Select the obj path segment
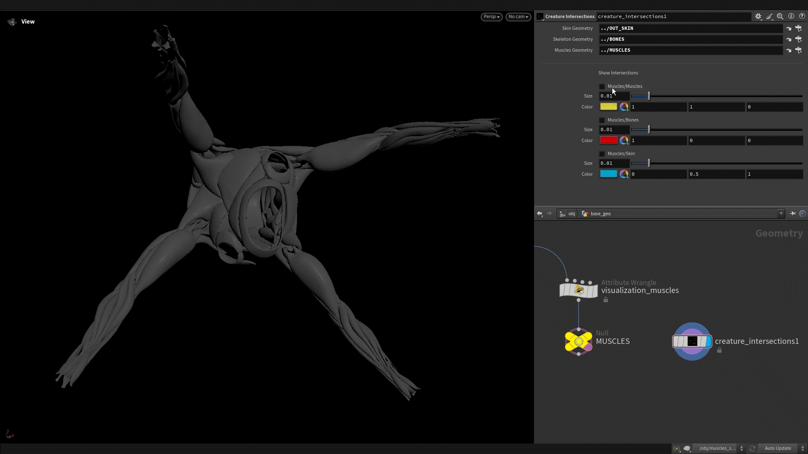Image resolution: width=808 pixels, height=454 pixels. pyautogui.click(x=571, y=214)
